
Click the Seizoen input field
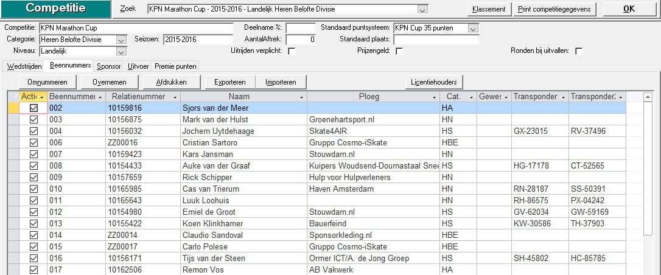[x=197, y=40]
